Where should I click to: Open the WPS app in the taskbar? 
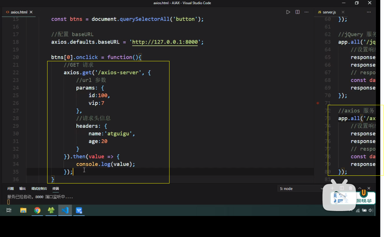click(79, 210)
